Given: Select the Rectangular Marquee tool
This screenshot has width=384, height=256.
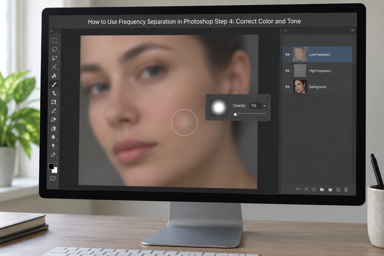Looking at the screenshot, I should pyautogui.click(x=54, y=40).
